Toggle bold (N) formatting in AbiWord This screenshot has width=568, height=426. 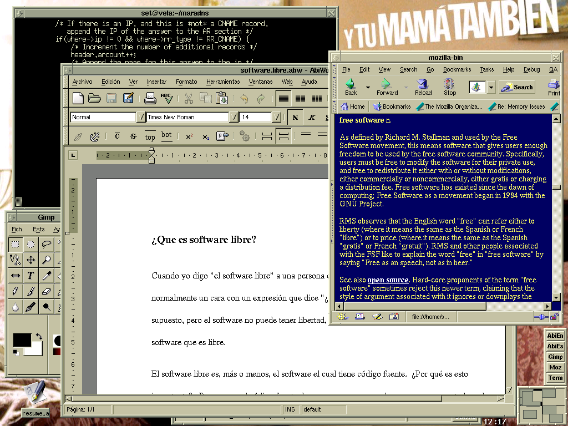point(295,117)
